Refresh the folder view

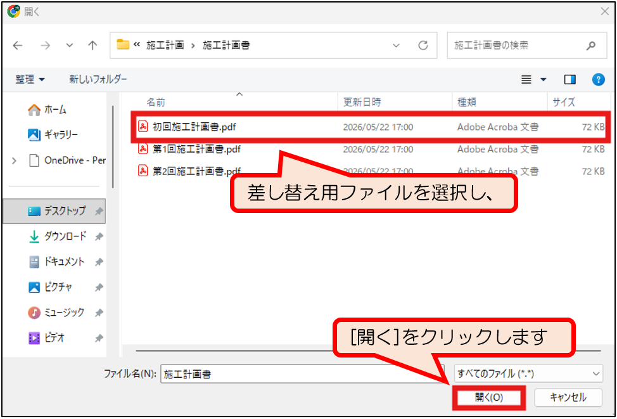coord(423,46)
